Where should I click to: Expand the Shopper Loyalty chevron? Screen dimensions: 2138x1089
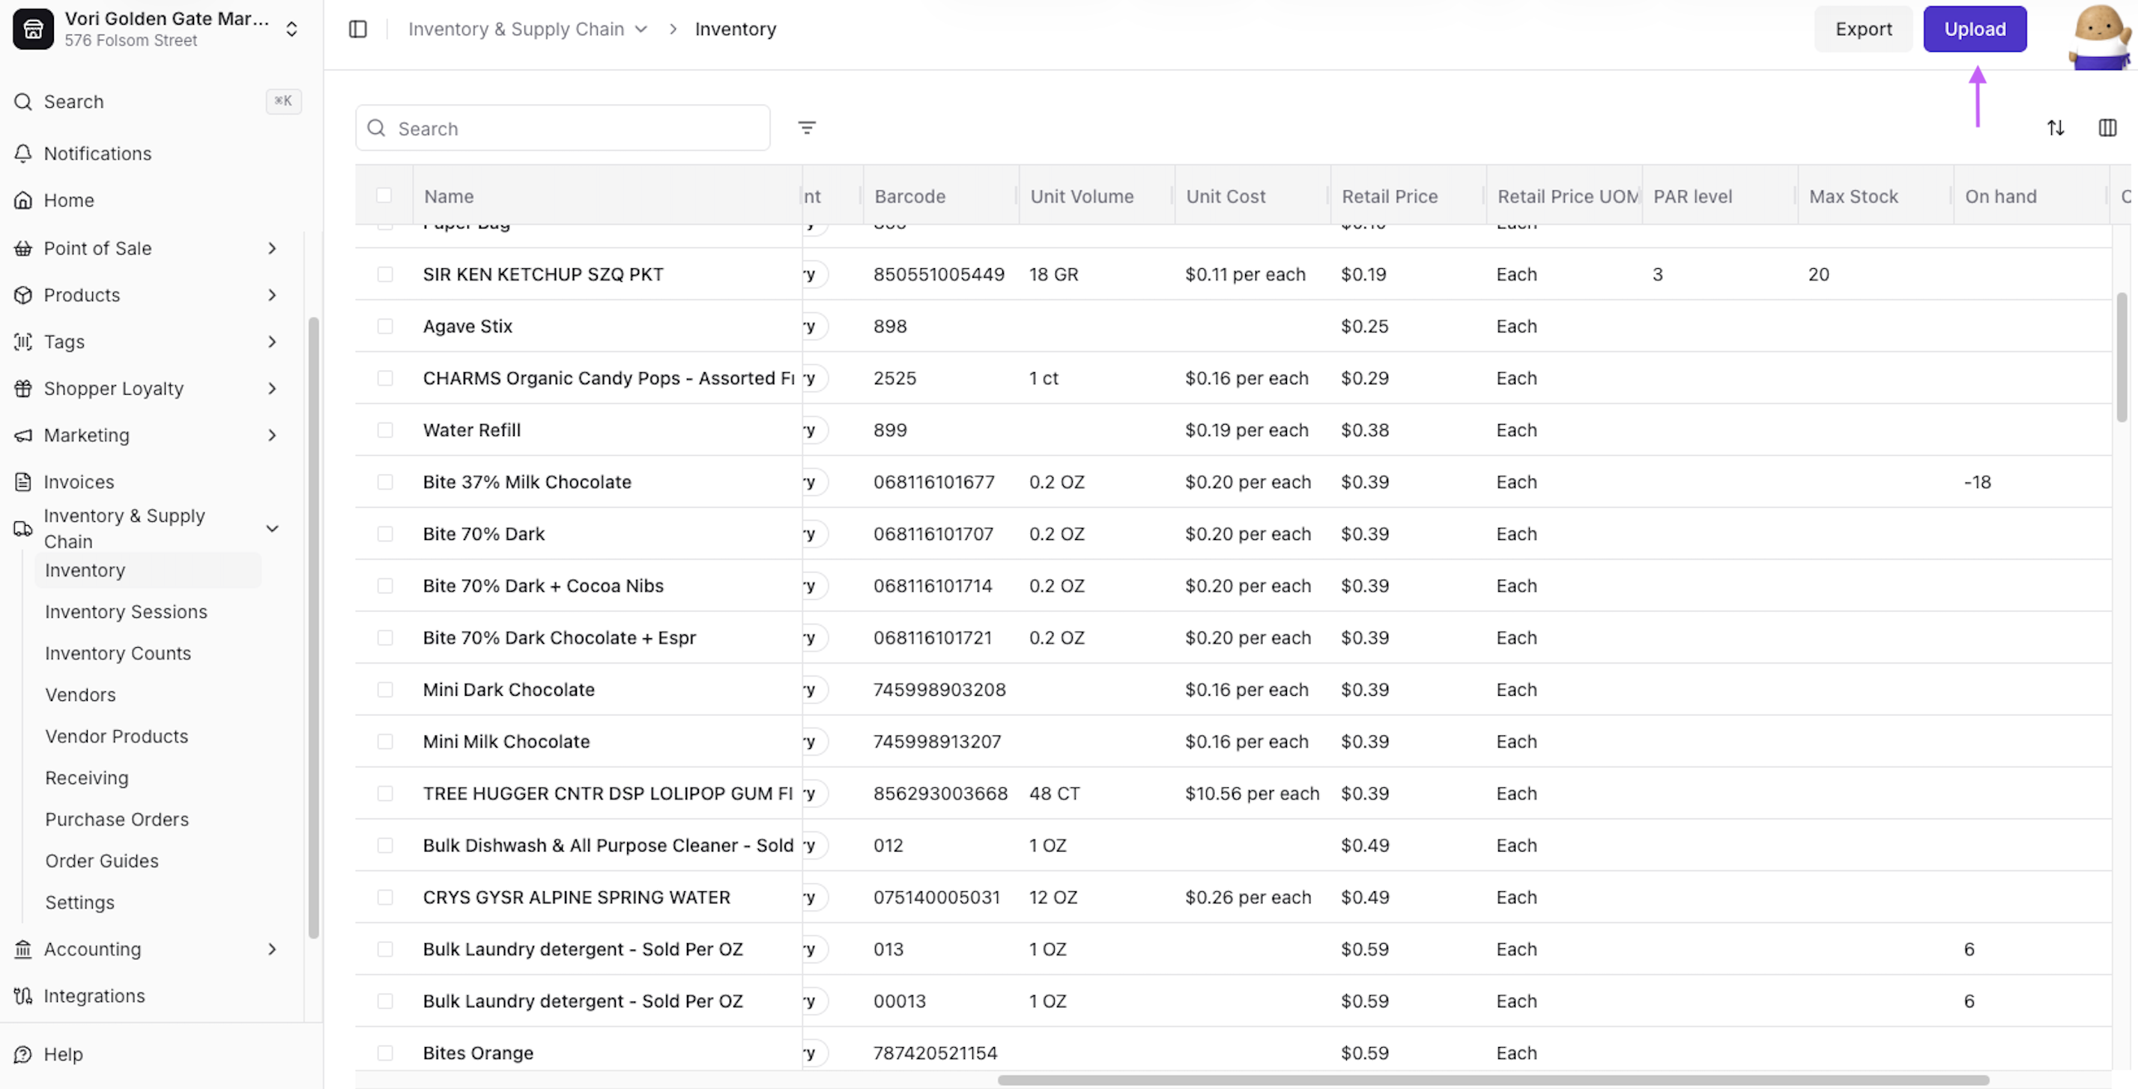pyautogui.click(x=272, y=389)
